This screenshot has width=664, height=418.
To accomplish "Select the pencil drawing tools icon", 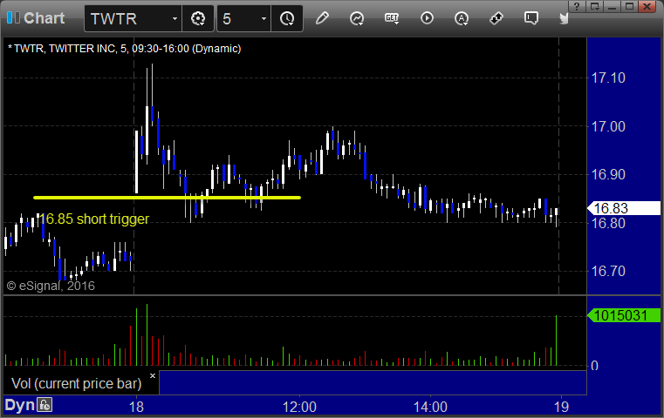I will (x=322, y=18).
